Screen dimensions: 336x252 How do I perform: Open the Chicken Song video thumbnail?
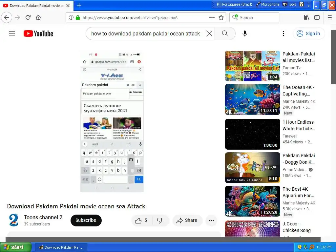pyautogui.click(x=253, y=228)
